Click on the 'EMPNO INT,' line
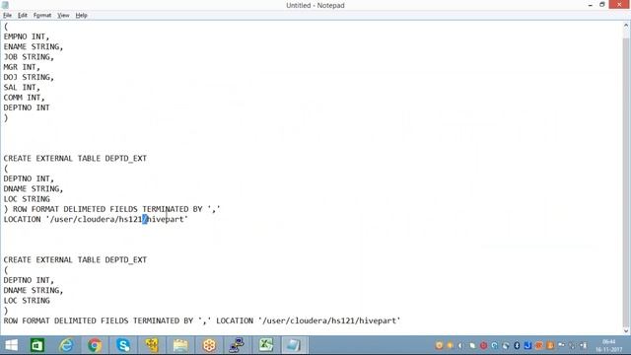The height and width of the screenshot is (355, 631). tap(27, 36)
